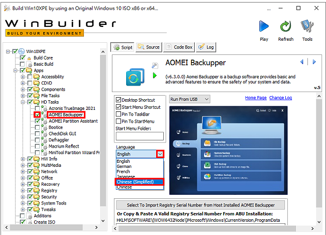This screenshot has height=235, width=326.
Task: Click the AOMEI Backupper logo icon
Action: coord(135,77)
